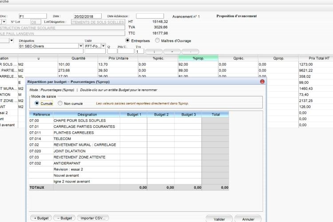Click the %prop. column header

point(198,58)
